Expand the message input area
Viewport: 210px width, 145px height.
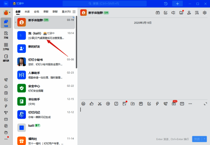pyautogui.click(x=205, y=104)
